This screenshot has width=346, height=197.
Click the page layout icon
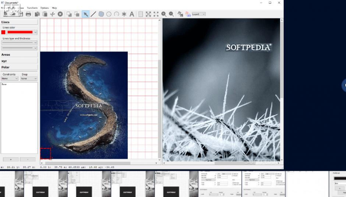point(141,14)
